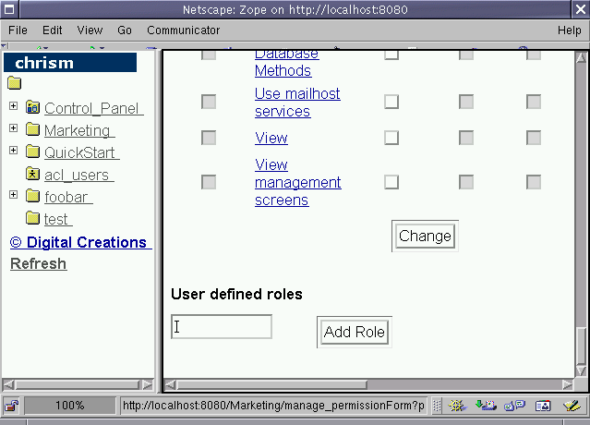Open the Address Book icon
This screenshot has width=590, height=425.
(543, 406)
